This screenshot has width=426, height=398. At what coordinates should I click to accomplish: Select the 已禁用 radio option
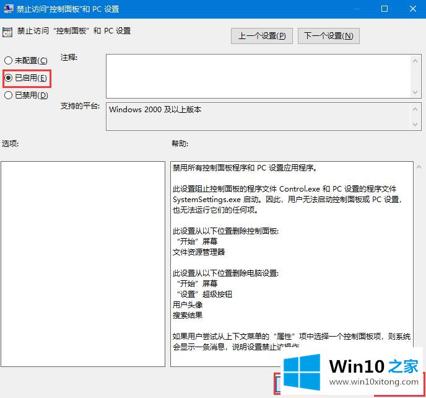(x=8, y=95)
